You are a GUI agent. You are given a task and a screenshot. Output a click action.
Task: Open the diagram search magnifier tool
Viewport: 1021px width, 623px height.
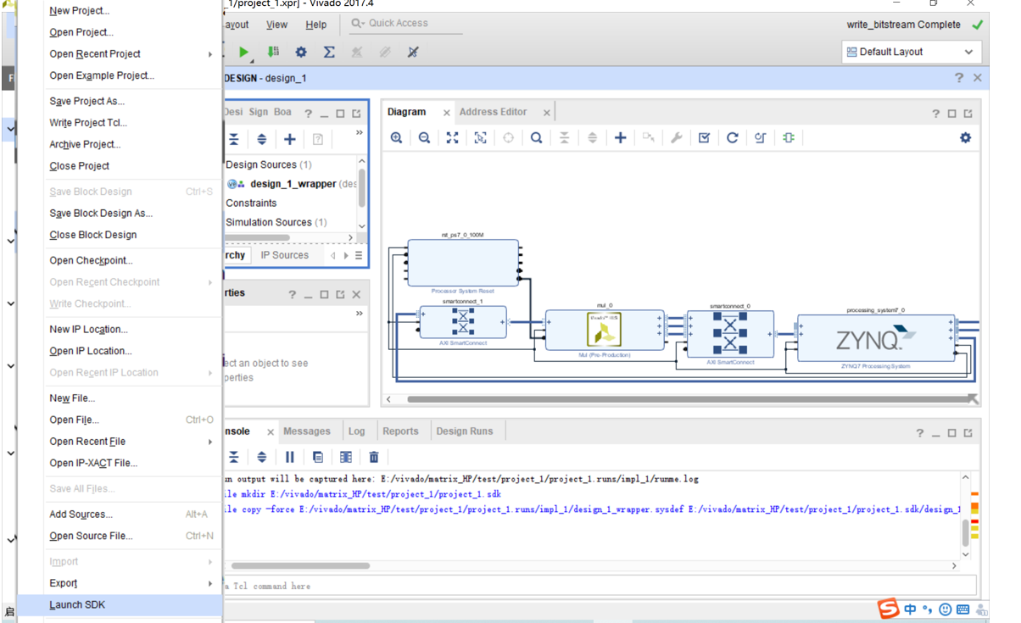pyautogui.click(x=536, y=137)
